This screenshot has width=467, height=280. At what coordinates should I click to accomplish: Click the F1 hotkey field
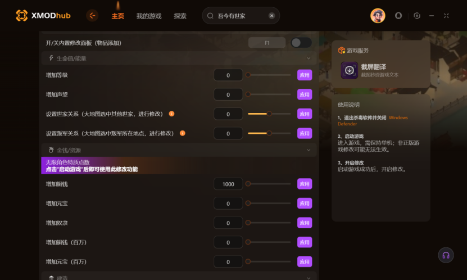tap(267, 43)
